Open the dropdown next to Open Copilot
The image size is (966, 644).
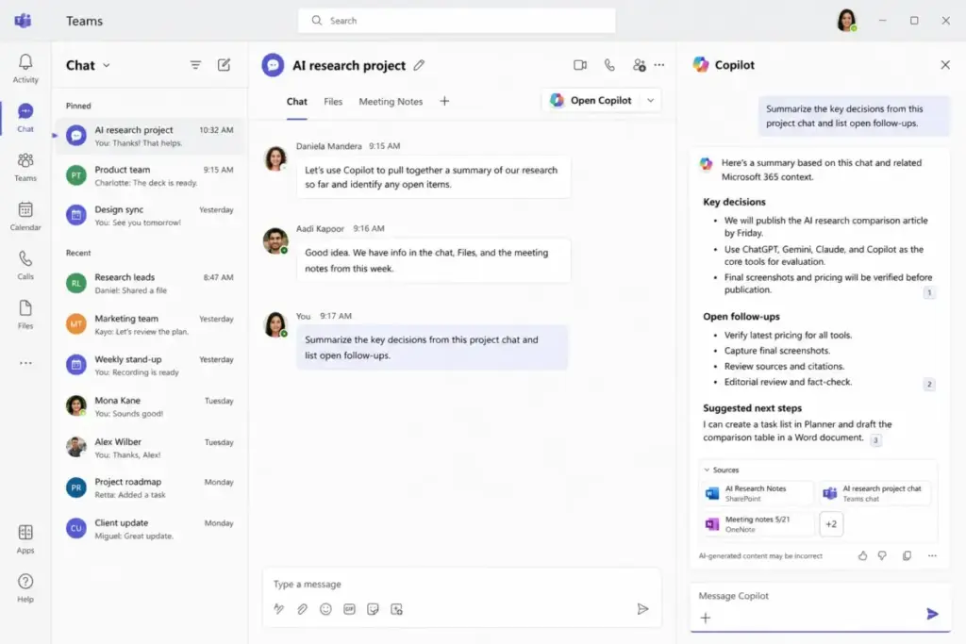coord(651,100)
